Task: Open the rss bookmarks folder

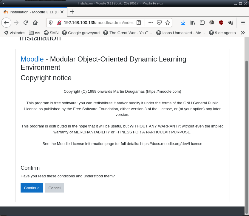Action: click(x=35, y=33)
